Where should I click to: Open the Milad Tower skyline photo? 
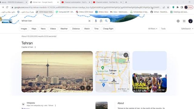point(57,72)
